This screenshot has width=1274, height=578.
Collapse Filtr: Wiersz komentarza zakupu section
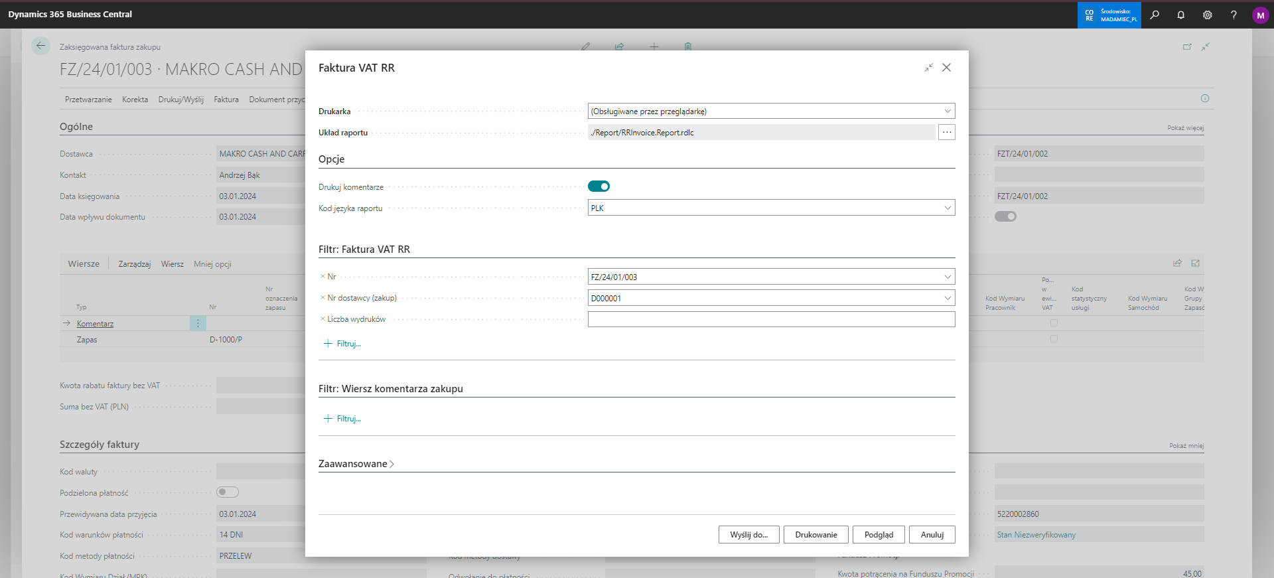coord(391,389)
